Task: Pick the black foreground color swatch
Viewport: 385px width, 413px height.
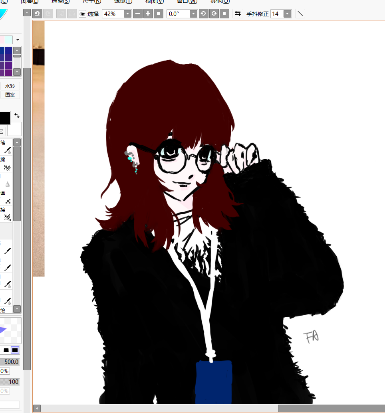Action: point(4,118)
